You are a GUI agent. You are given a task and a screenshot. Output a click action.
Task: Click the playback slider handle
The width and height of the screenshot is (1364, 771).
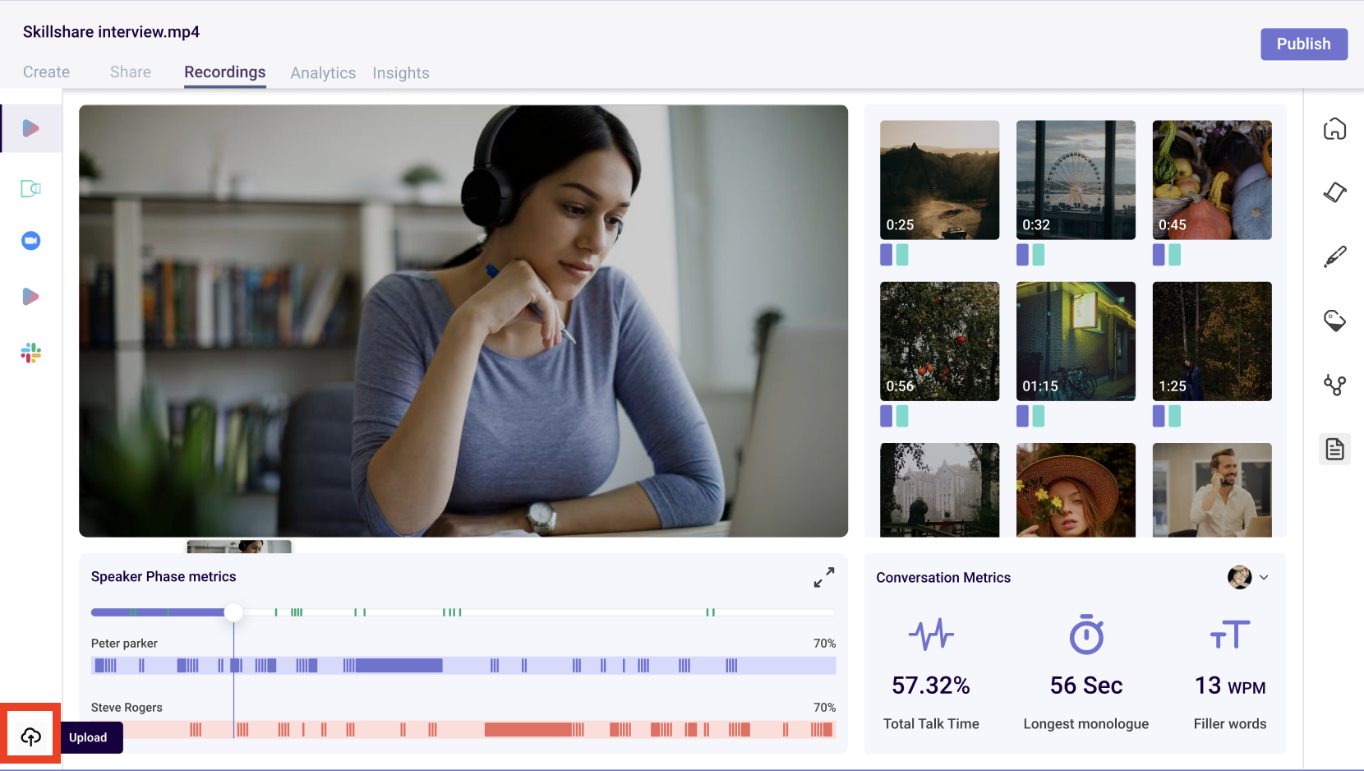tap(233, 612)
